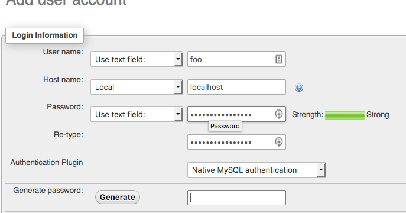Click the 'Authentication Plugin' label
The height and width of the screenshot is (213, 406).
[x=47, y=163]
